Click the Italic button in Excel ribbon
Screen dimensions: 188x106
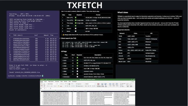[50, 86]
